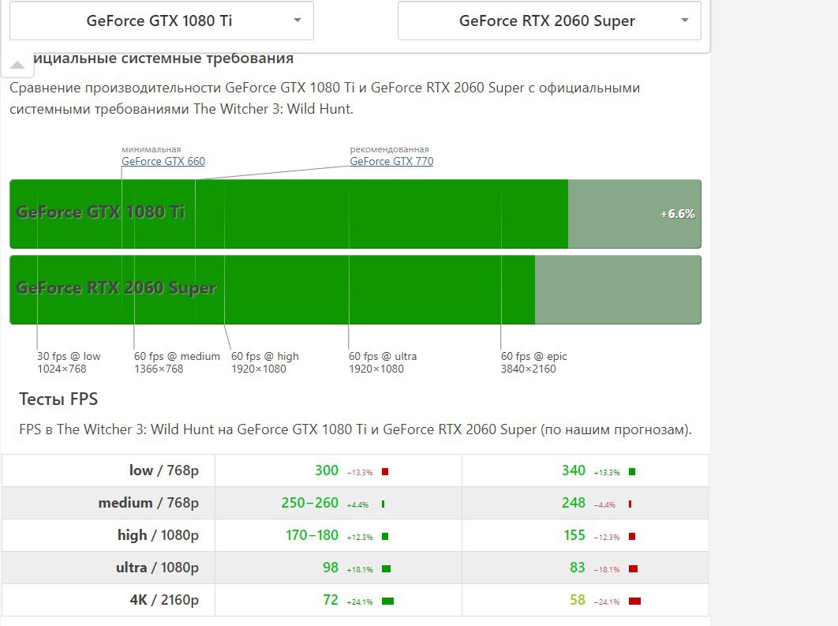Click the green bar next to +18.1%

point(386,569)
